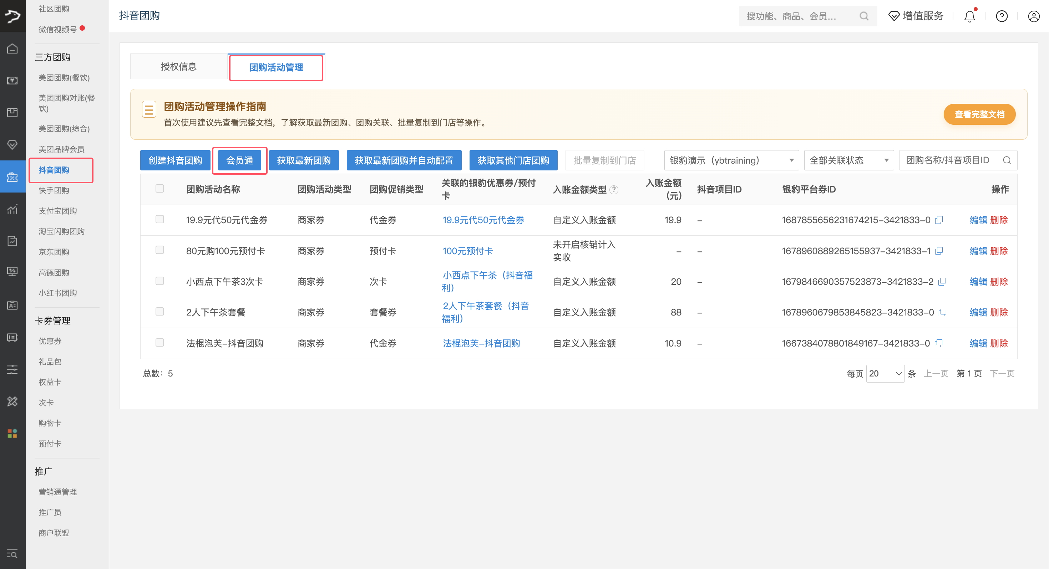Open the report document icon in left rail
This screenshot has width=1049, height=569.
[x=12, y=241]
